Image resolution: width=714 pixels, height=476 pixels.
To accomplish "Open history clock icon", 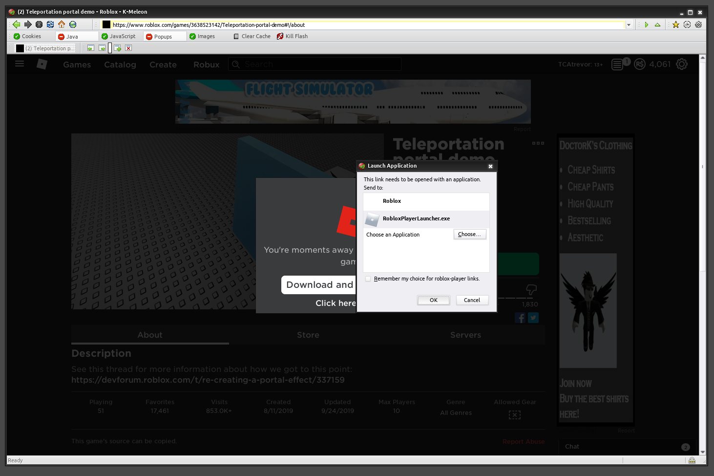I will pos(687,24).
